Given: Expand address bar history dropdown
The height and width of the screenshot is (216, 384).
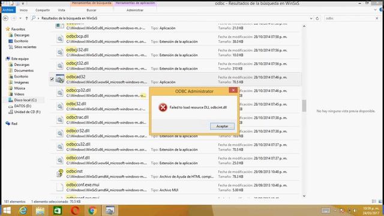Looking at the screenshot, I should click(x=311, y=19).
